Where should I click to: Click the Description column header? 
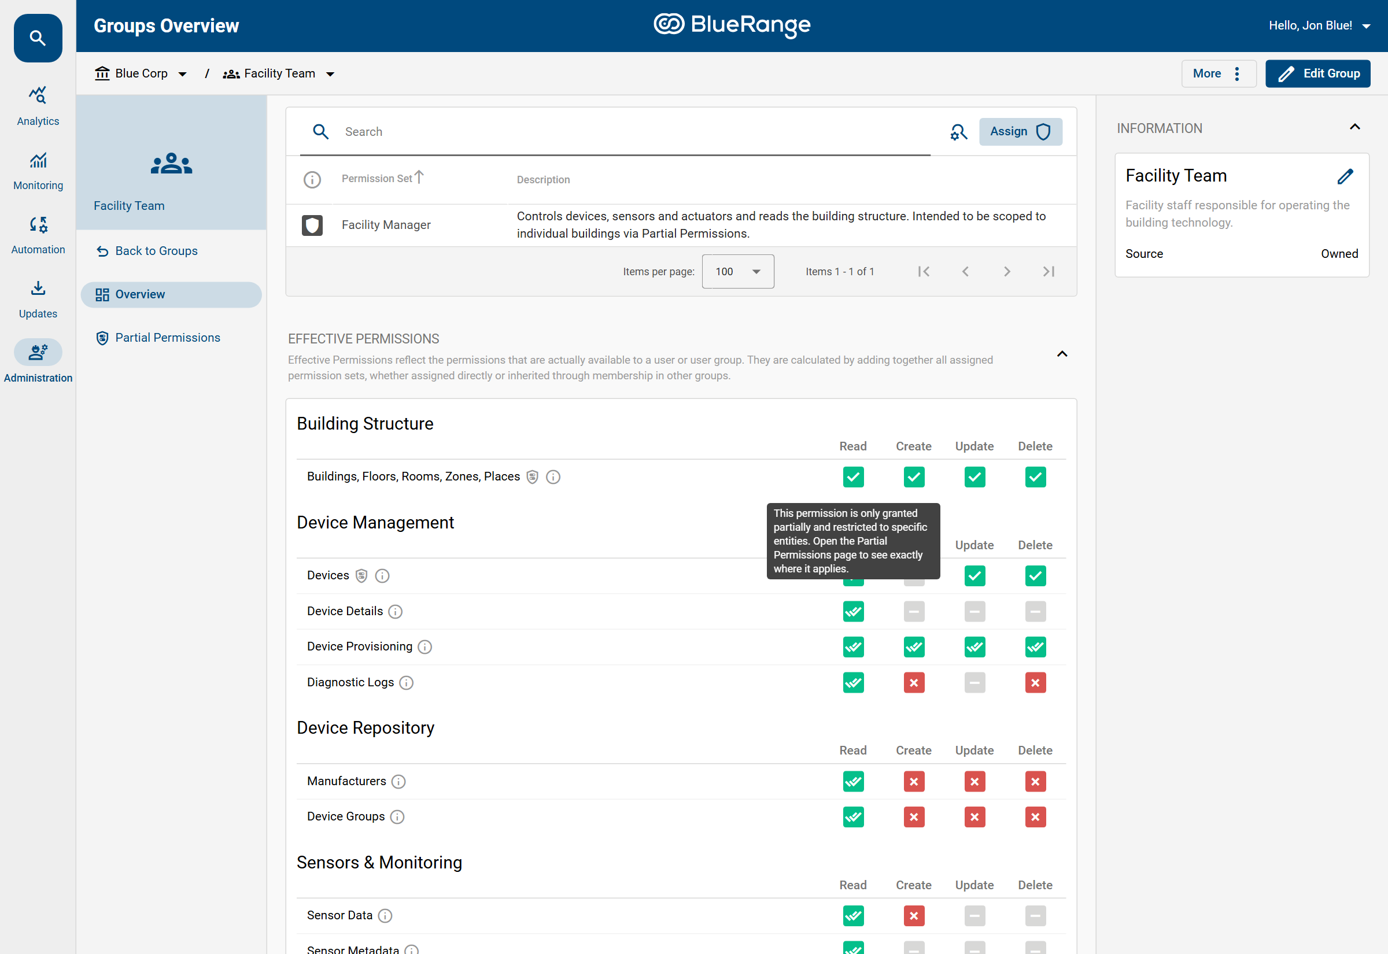[x=543, y=180]
